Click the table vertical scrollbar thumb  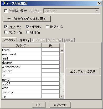[62, 63]
